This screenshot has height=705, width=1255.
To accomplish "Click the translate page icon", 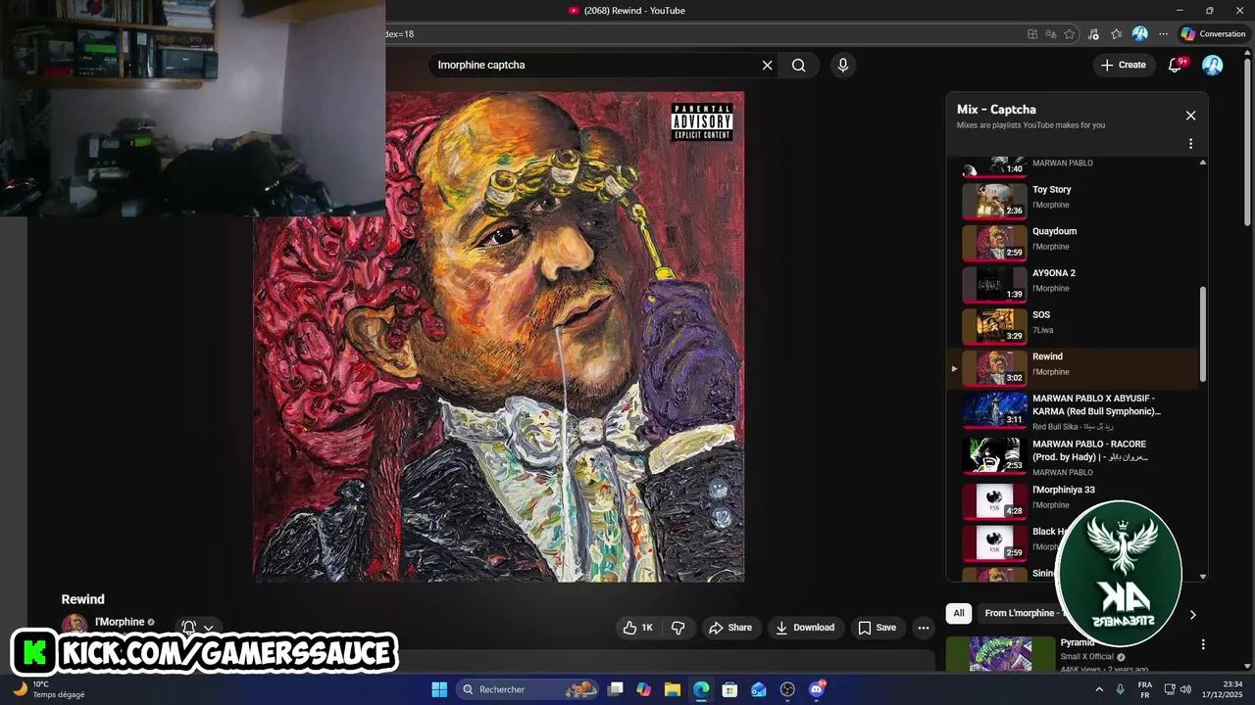I will pyautogui.click(x=1051, y=34).
